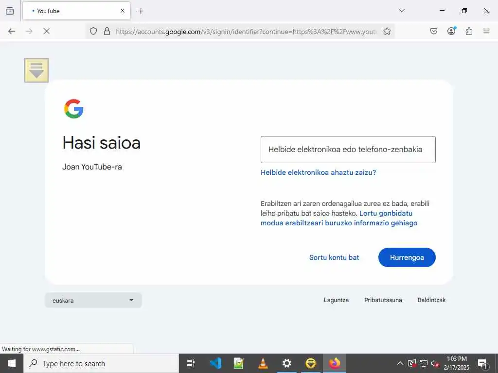Focus the email or phone input field
Image resolution: width=498 pixels, height=373 pixels.
pyautogui.click(x=348, y=150)
